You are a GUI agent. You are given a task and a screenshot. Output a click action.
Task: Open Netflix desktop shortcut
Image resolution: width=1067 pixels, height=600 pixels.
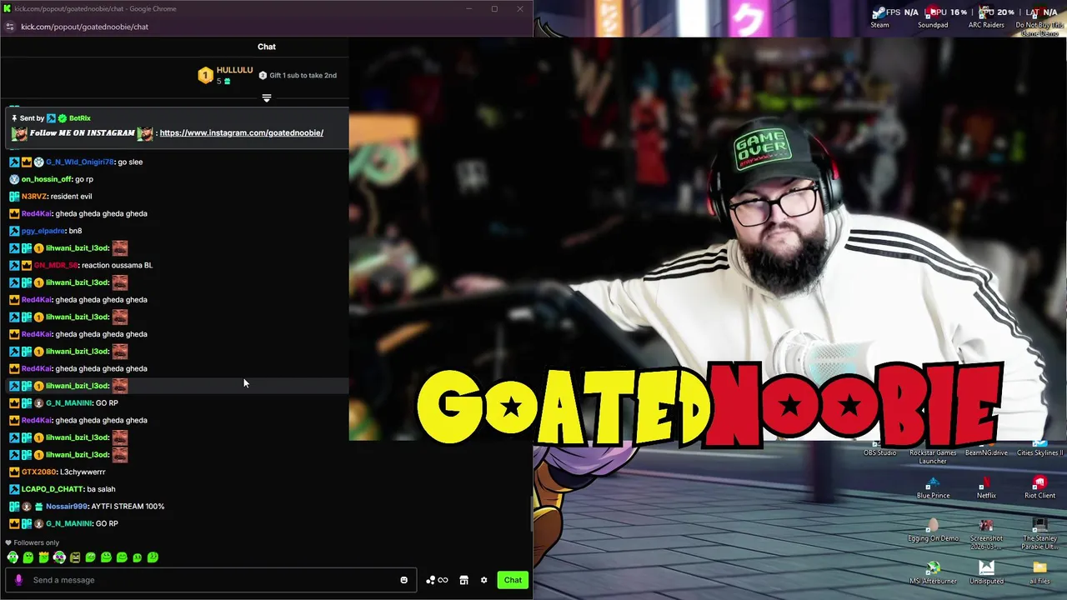click(x=986, y=487)
